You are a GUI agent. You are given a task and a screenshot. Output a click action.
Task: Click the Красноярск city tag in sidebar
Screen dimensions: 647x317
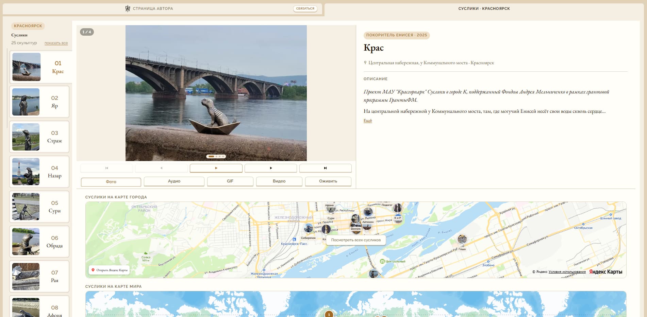click(28, 26)
